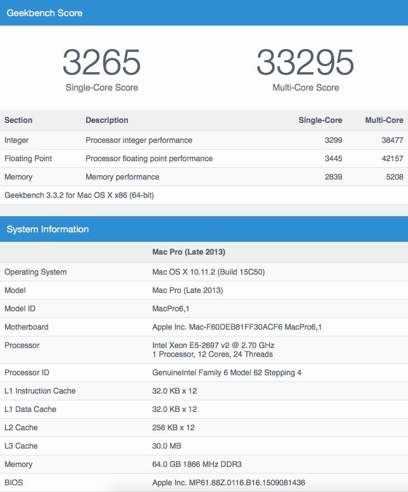Click the Section column header
Image resolution: width=408 pixels, height=492 pixels.
[x=18, y=120]
